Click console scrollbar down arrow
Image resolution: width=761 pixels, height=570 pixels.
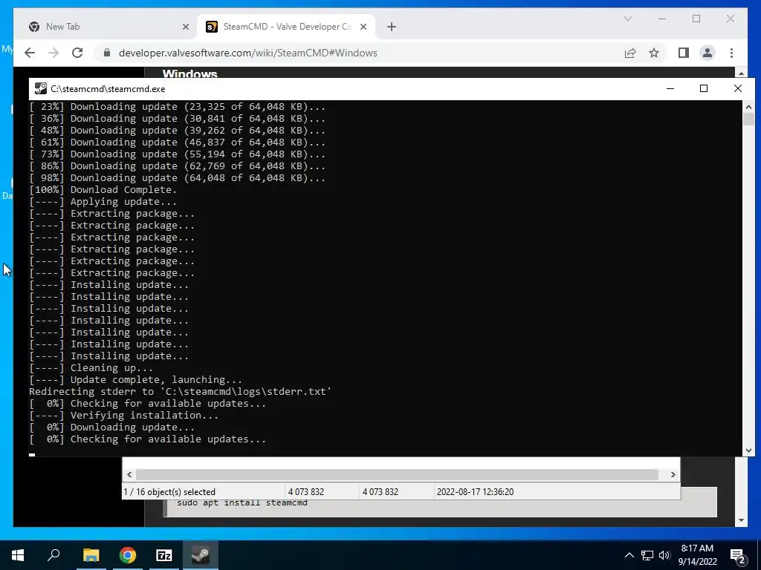click(748, 451)
